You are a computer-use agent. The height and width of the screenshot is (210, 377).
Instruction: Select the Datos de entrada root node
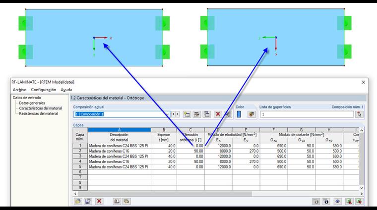click(27, 98)
